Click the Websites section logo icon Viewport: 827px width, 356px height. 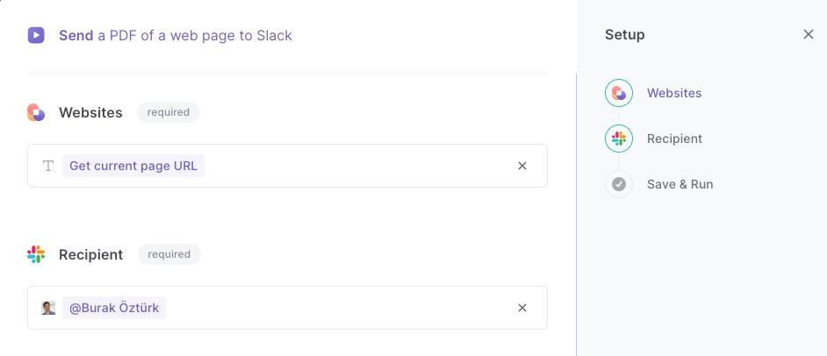tap(36, 112)
